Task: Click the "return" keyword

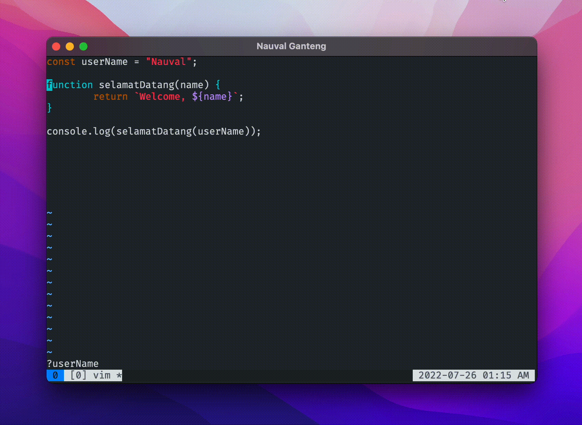Action: point(110,97)
